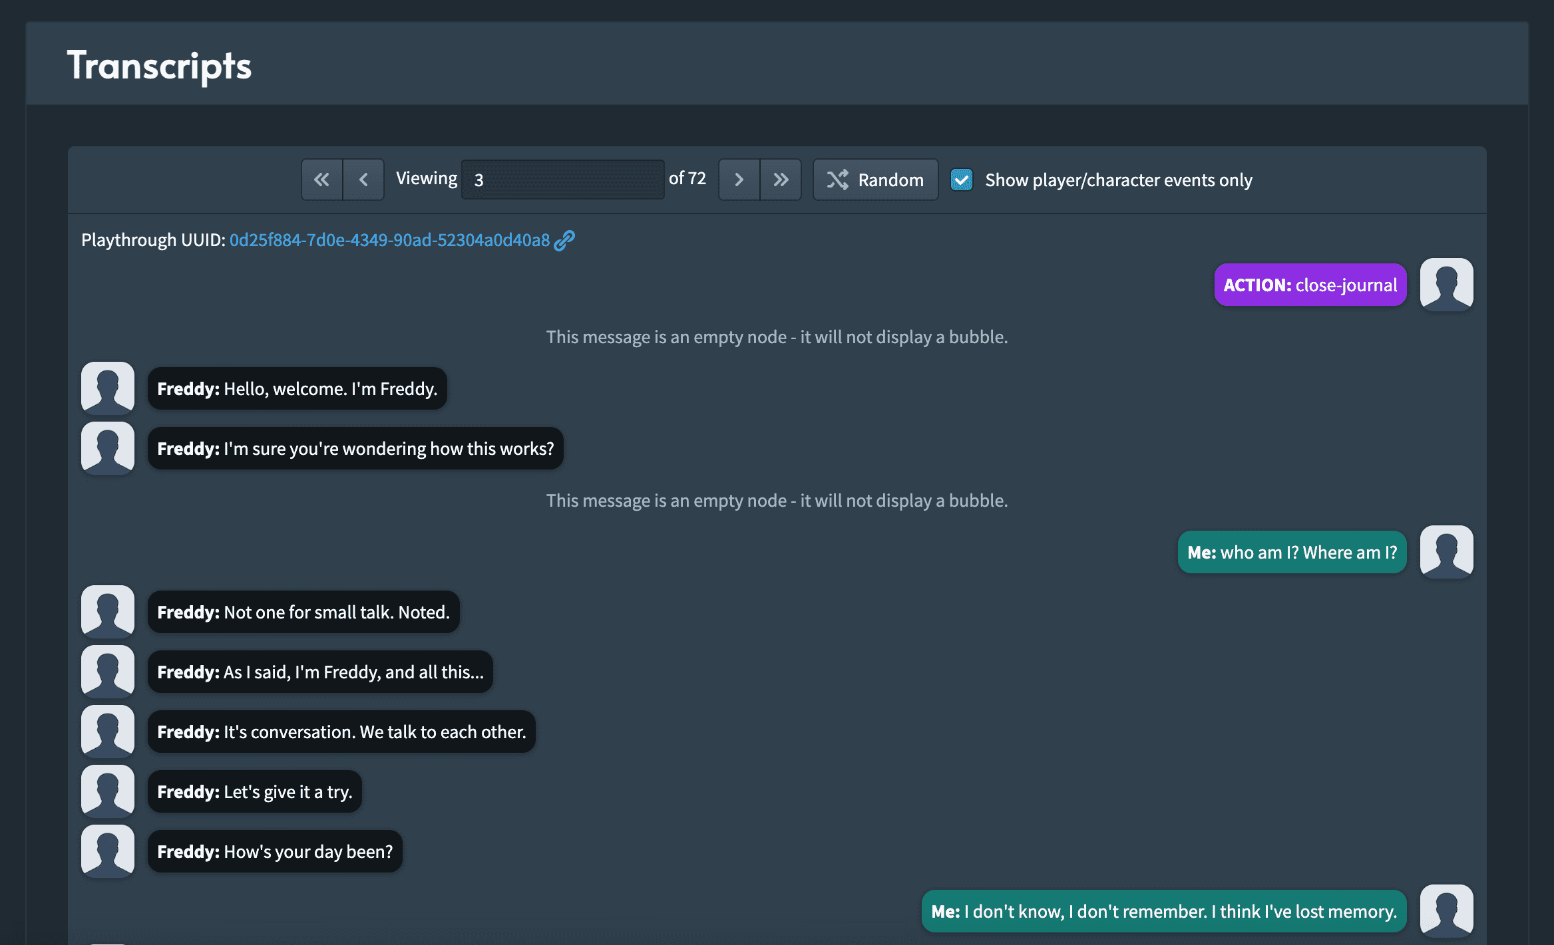Click the link icon beside playthrough UUID
Screen dimensions: 1554x945
click(x=564, y=240)
